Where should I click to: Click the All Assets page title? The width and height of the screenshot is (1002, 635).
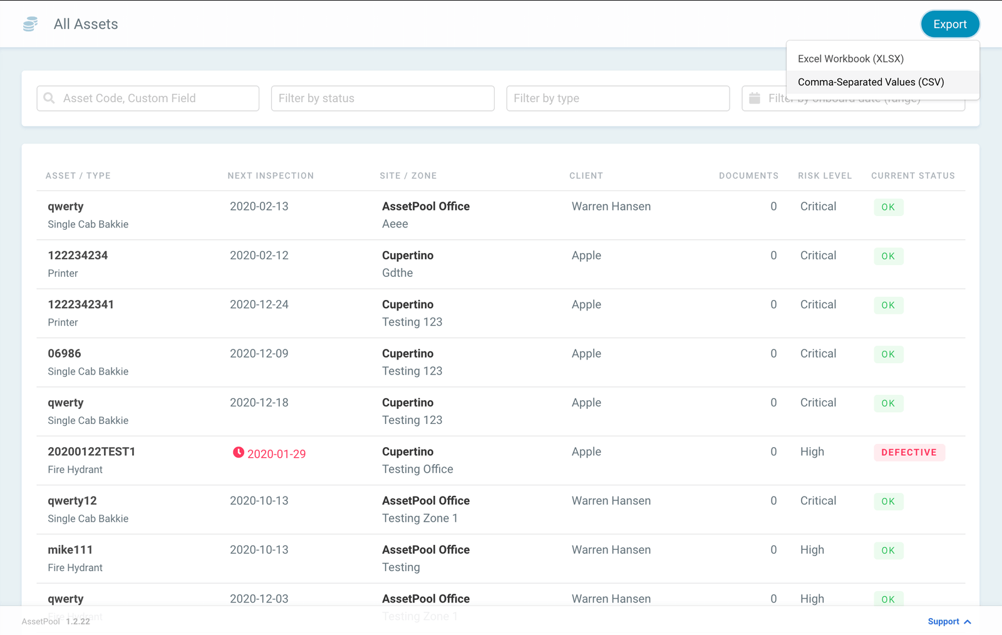coord(86,24)
